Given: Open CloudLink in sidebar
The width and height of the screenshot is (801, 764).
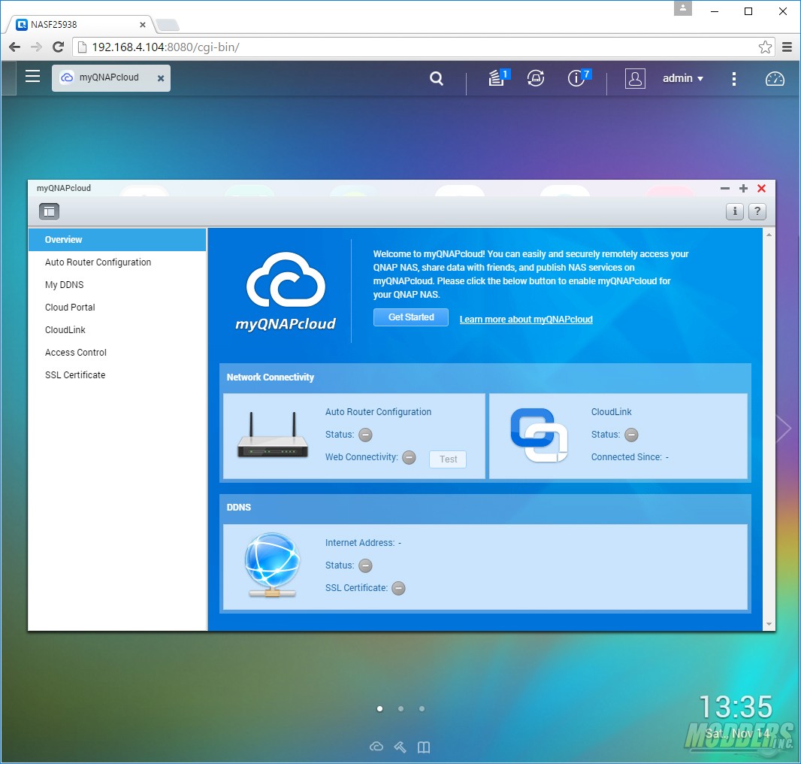Looking at the screenshot, I should [117, 329].
